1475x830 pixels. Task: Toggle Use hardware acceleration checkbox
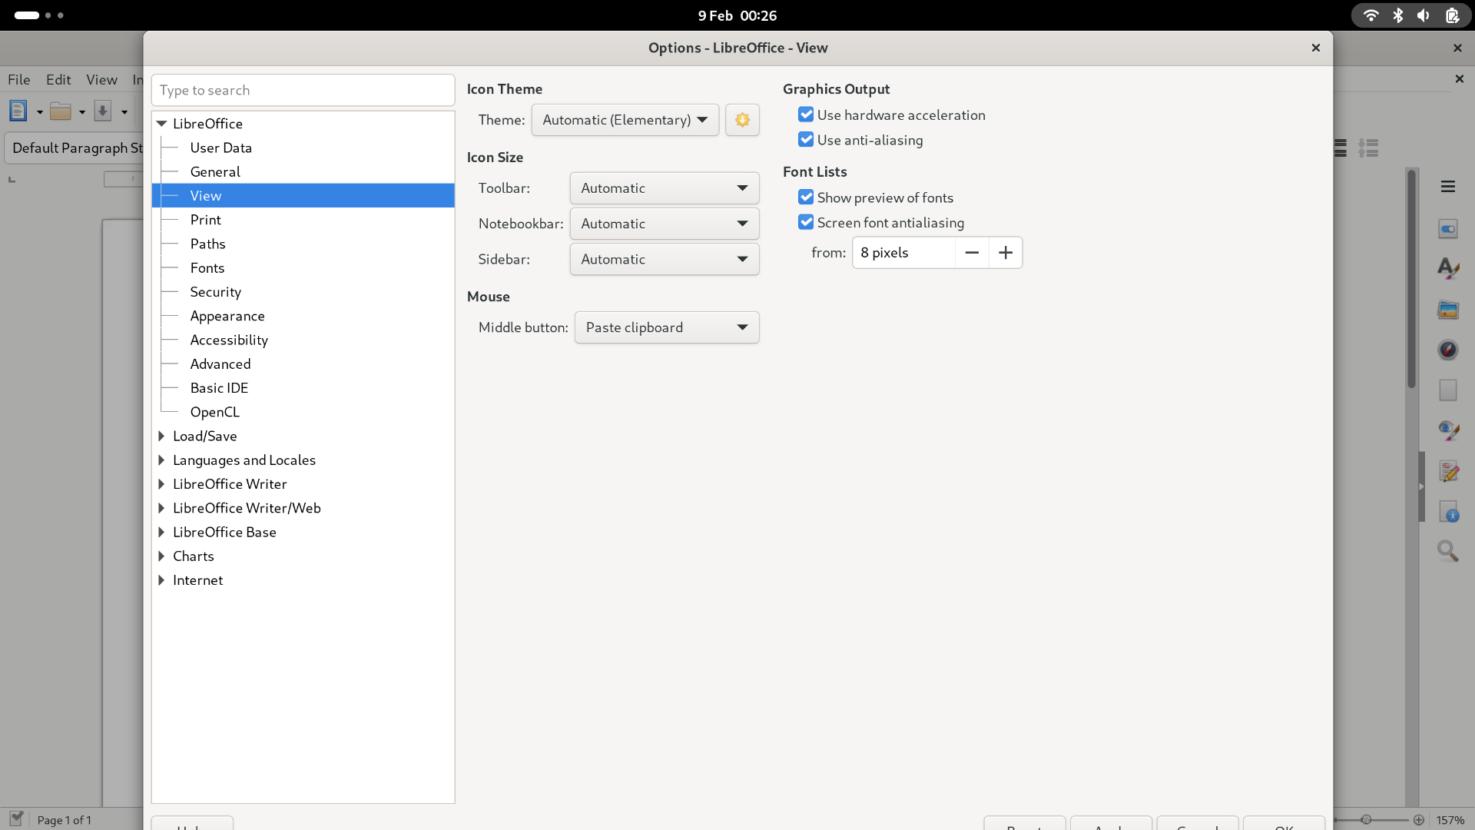point(806,115)
